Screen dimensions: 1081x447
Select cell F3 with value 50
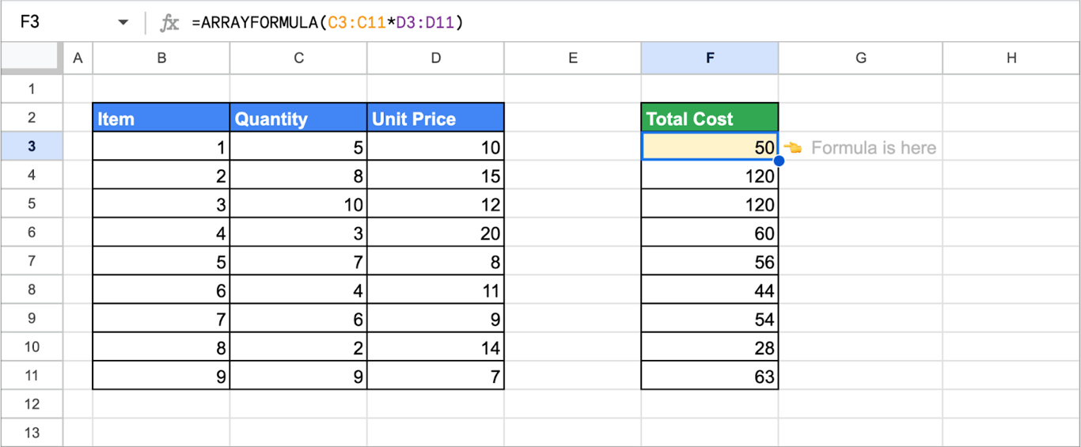(710, 146)
